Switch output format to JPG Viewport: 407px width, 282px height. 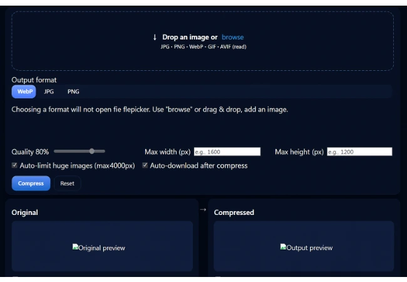(49, 91)
